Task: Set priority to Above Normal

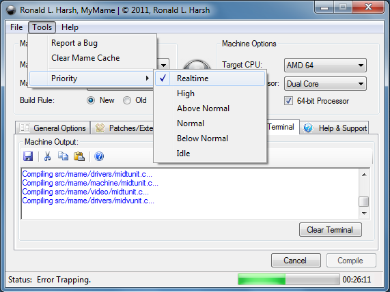Action: pyautogui.click(x=210, y=108)
